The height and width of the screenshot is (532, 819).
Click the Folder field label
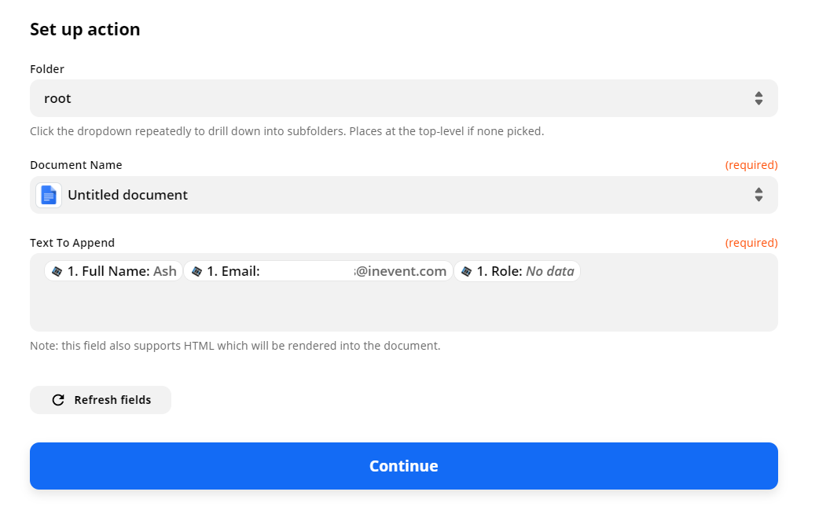(47, 69)
